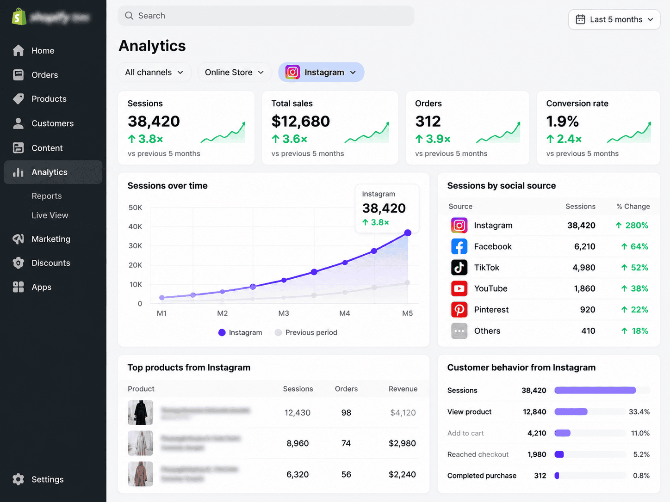The width and height of the screenshot is (670, 502).
Task: Click the M5 data point on chart
Action: [x=408, y=233]
